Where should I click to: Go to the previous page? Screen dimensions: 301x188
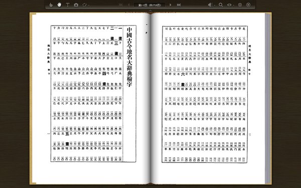(x=129, y=5)
